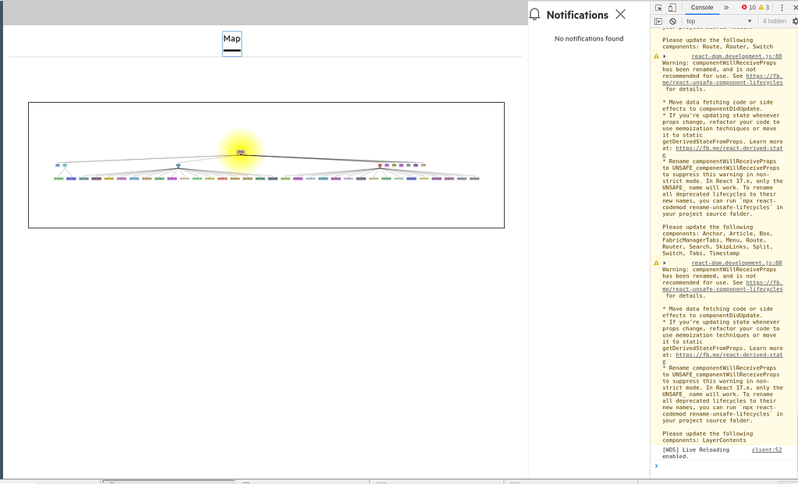The height and width of the screenshot is (484, 798).
Task: Select the Map tab in the application
Action: 232,37
